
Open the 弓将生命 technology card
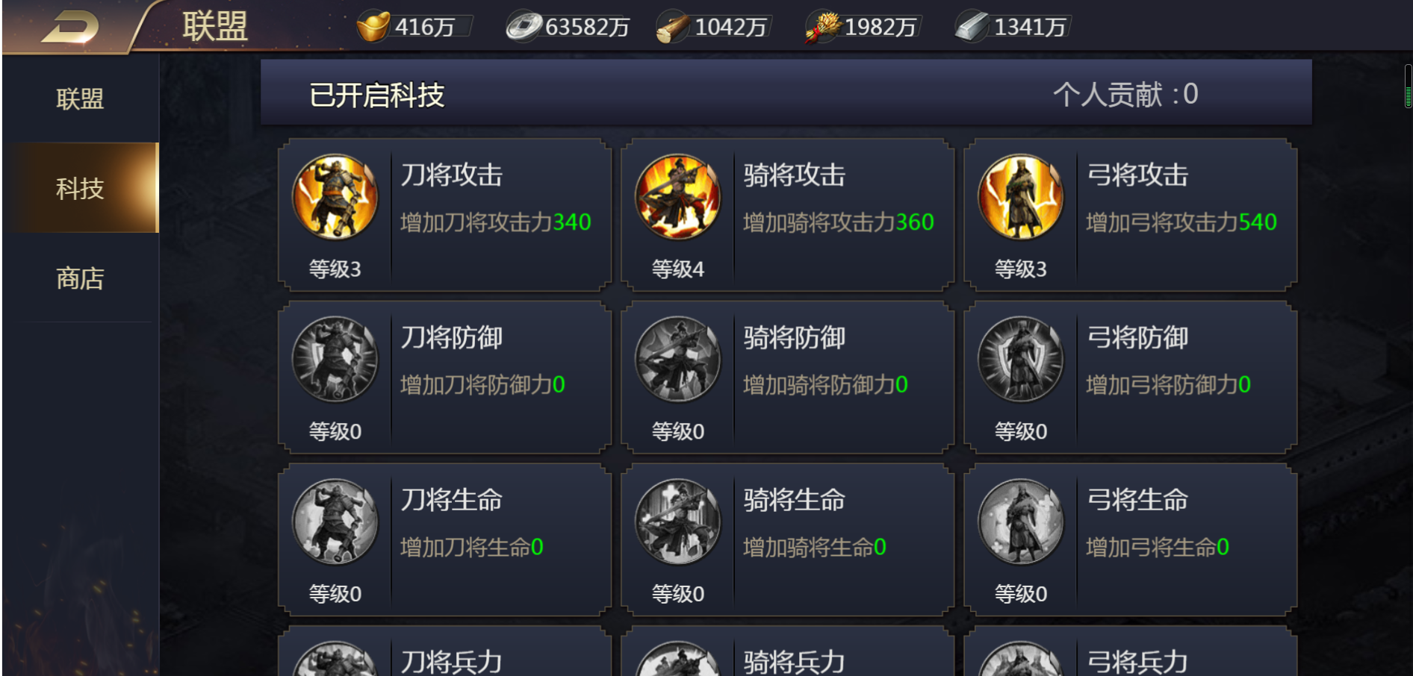1131,539
